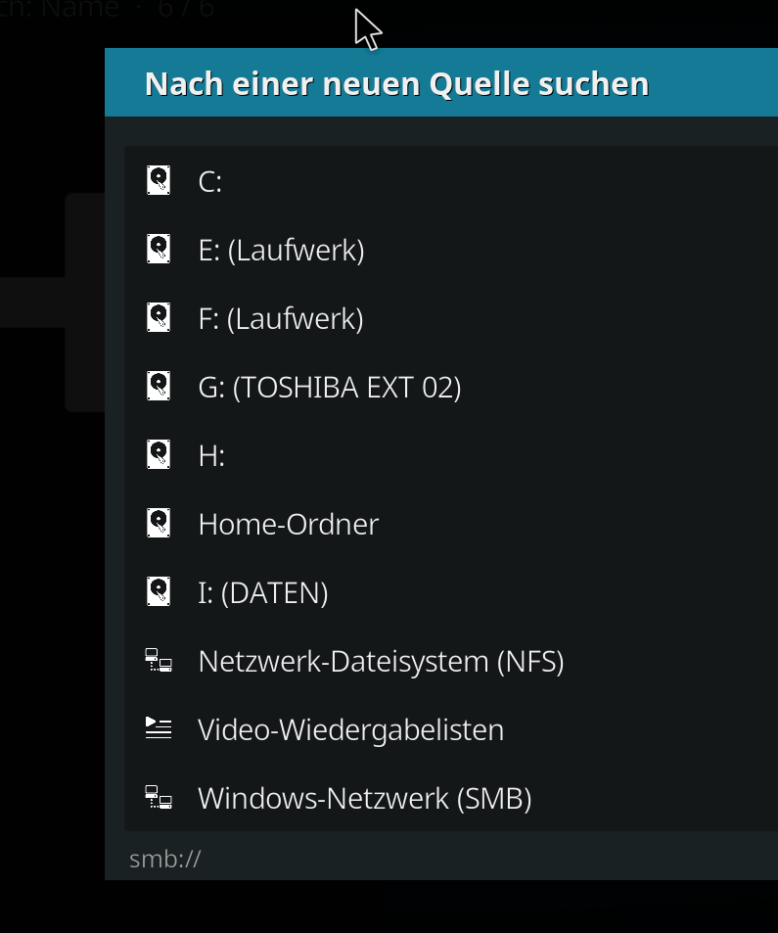
Task: Click the playlist icon beside Video-Wiedergabelisten
Action: coord(159,728)
